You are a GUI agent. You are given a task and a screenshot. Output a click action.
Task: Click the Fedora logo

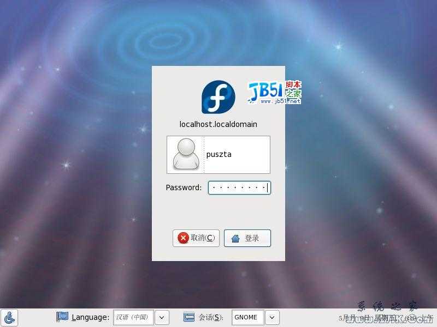pyautogui.click(x=218, y=97)
